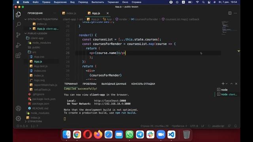Open the Файл menu
This screenshot has height=142, width=253.
pos(36,2)
